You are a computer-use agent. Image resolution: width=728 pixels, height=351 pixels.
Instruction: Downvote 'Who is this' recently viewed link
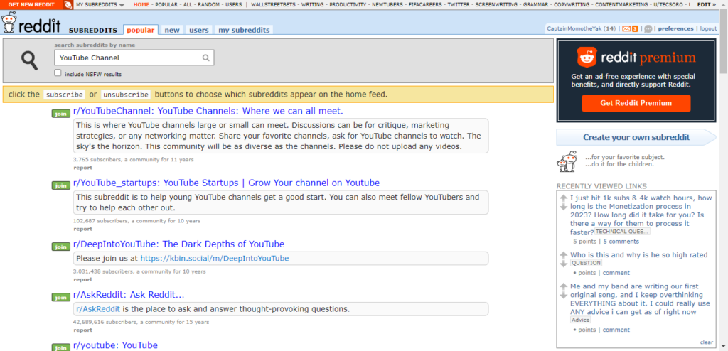[x=563, y=264]
